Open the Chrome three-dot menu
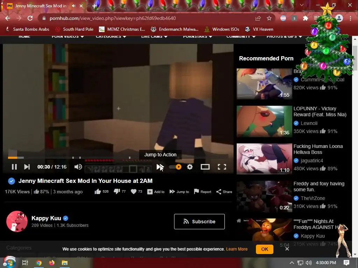 tap(350, 18)
